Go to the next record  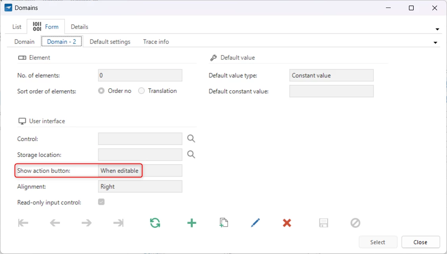pyautogui.click(x=86, y=223)
